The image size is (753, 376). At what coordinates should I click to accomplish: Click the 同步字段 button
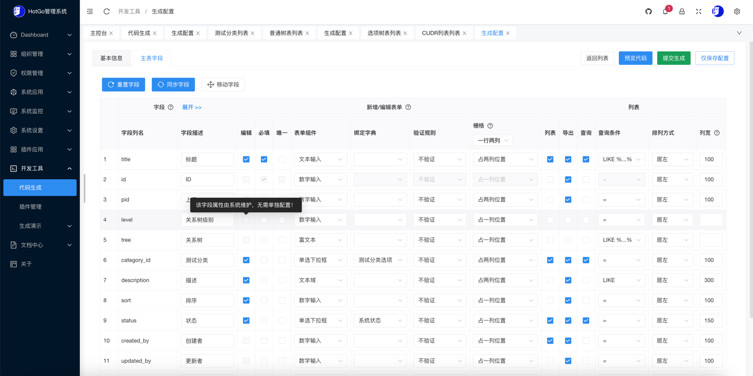pyautogui.click(x=173, y=85)
